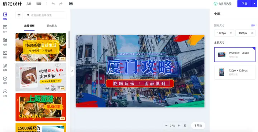Click the 会员无风险 label
Viewport: 258px width, 132px height.
225,4
